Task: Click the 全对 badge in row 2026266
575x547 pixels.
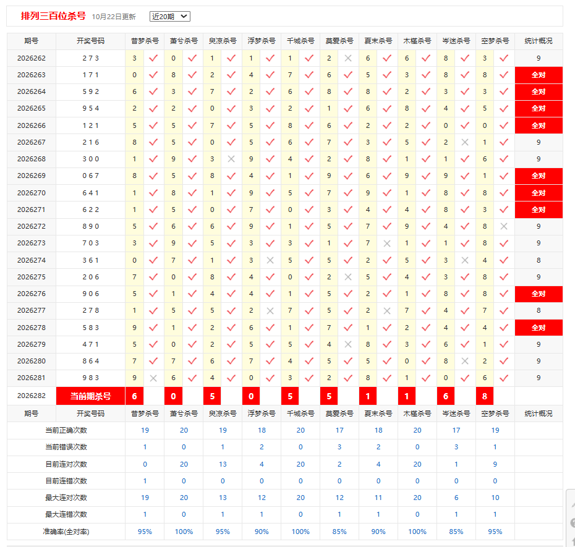Action: pos(539,125)
